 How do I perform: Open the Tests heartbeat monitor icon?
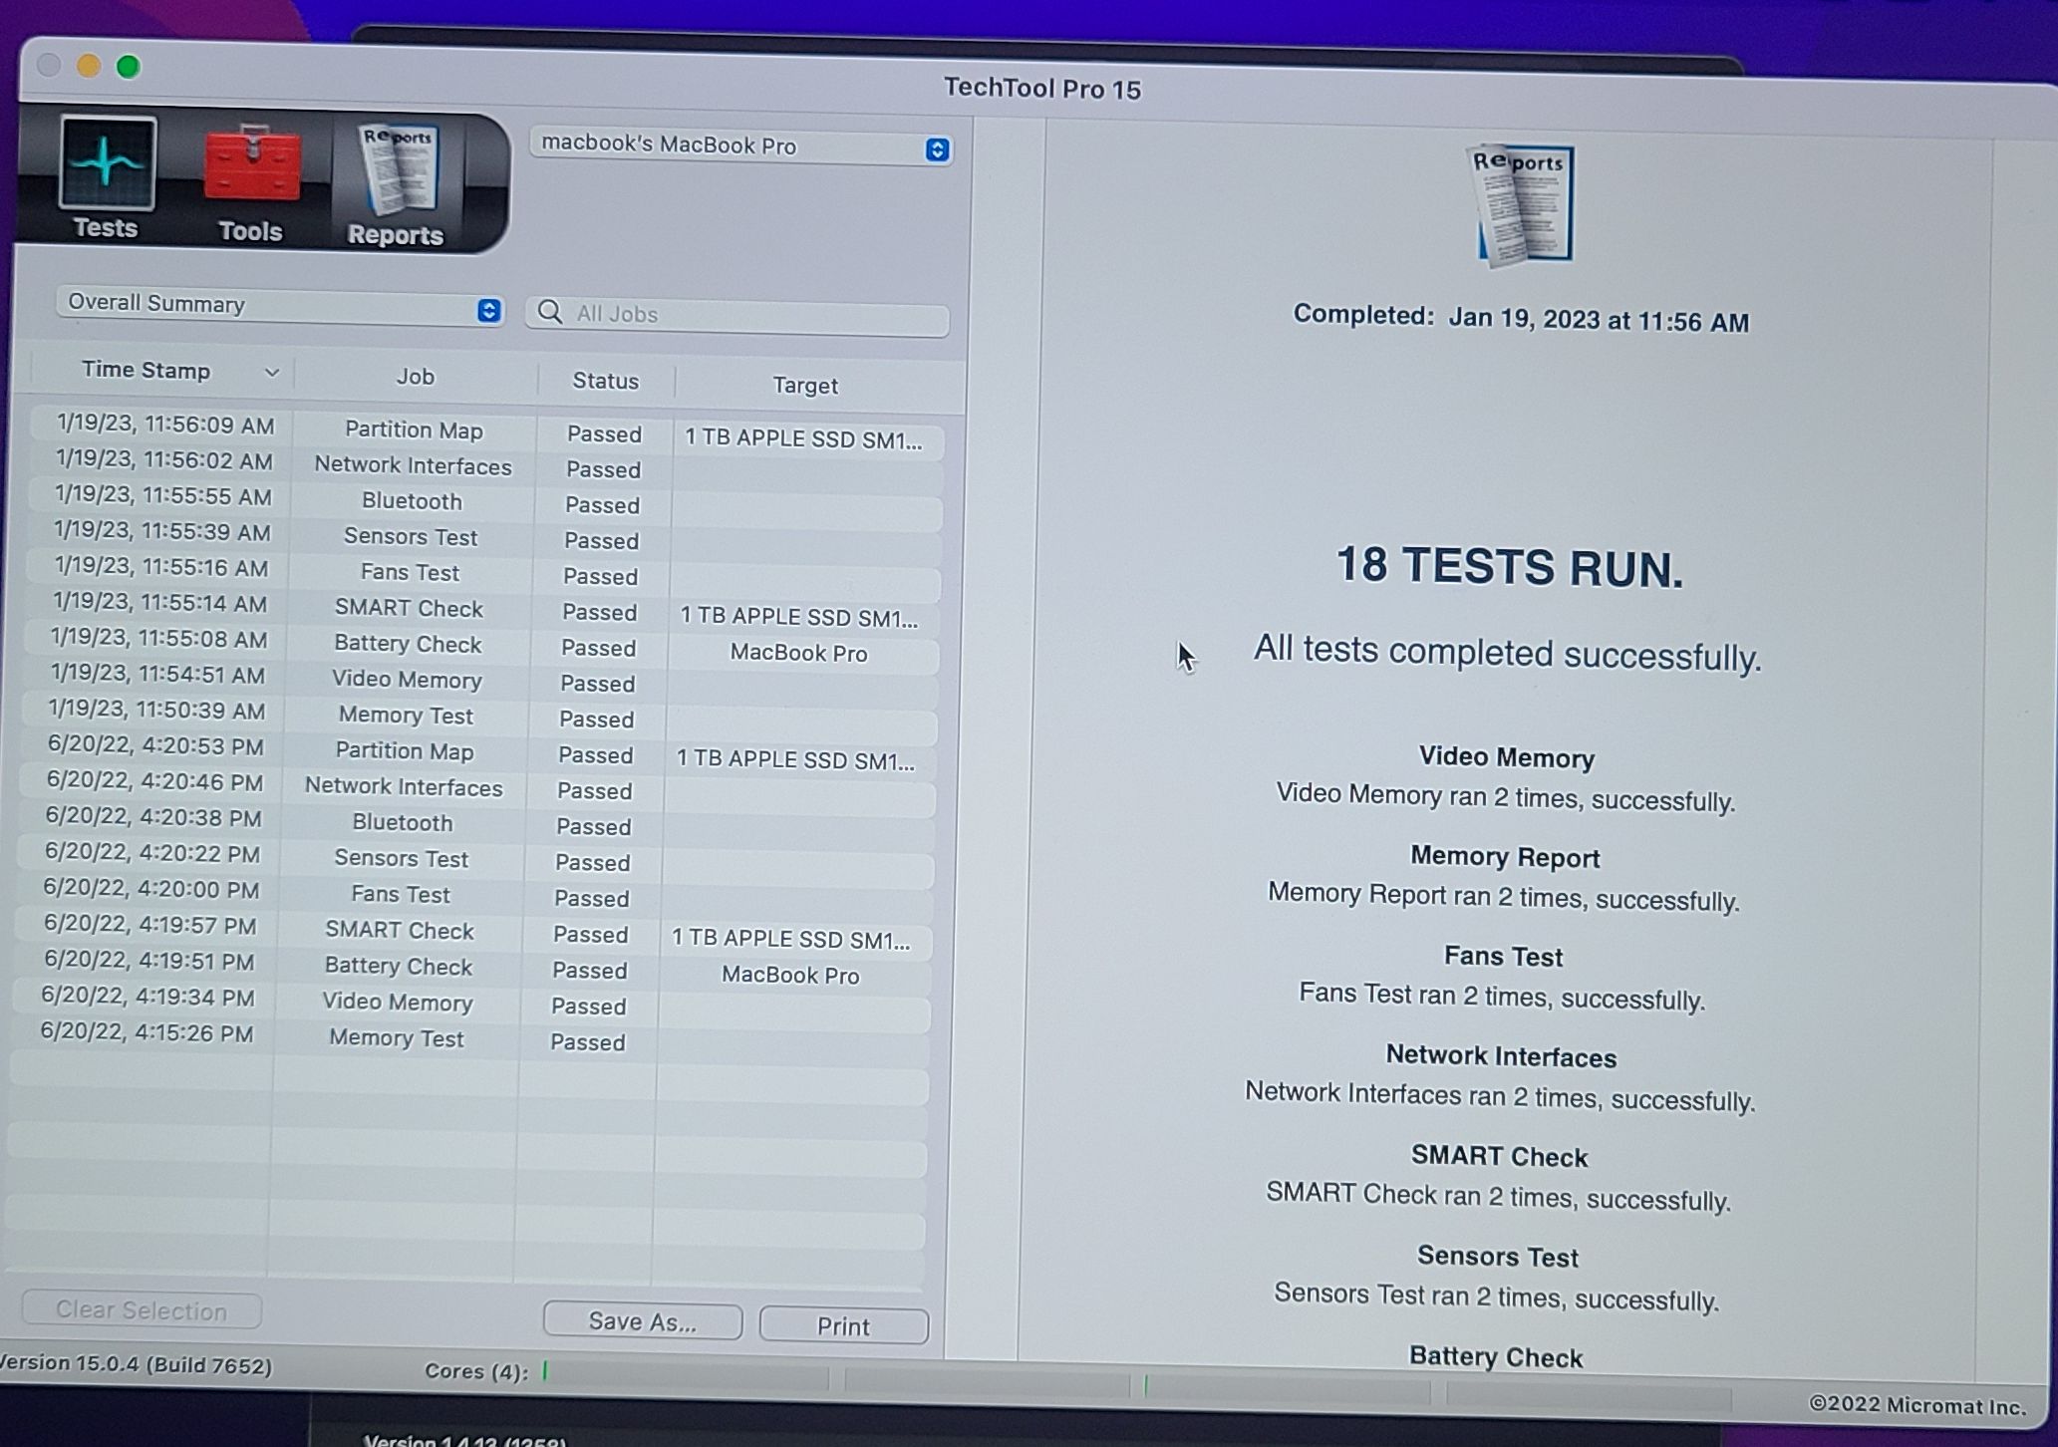107,164
